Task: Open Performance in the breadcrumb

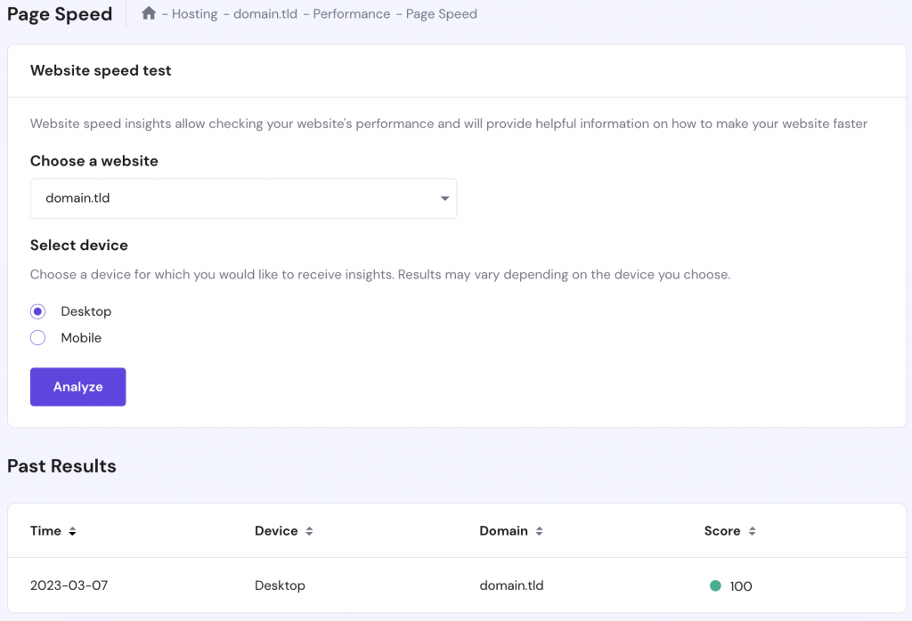Action: [351, 14]
